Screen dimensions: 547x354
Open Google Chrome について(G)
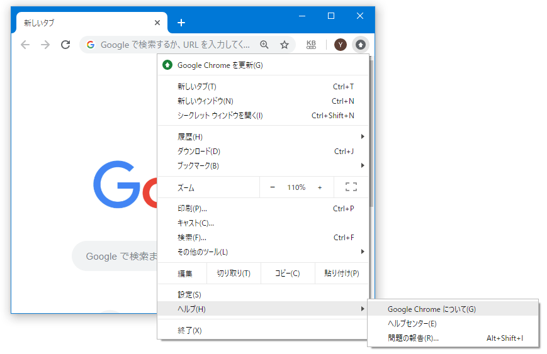click(x=453, y=309)
